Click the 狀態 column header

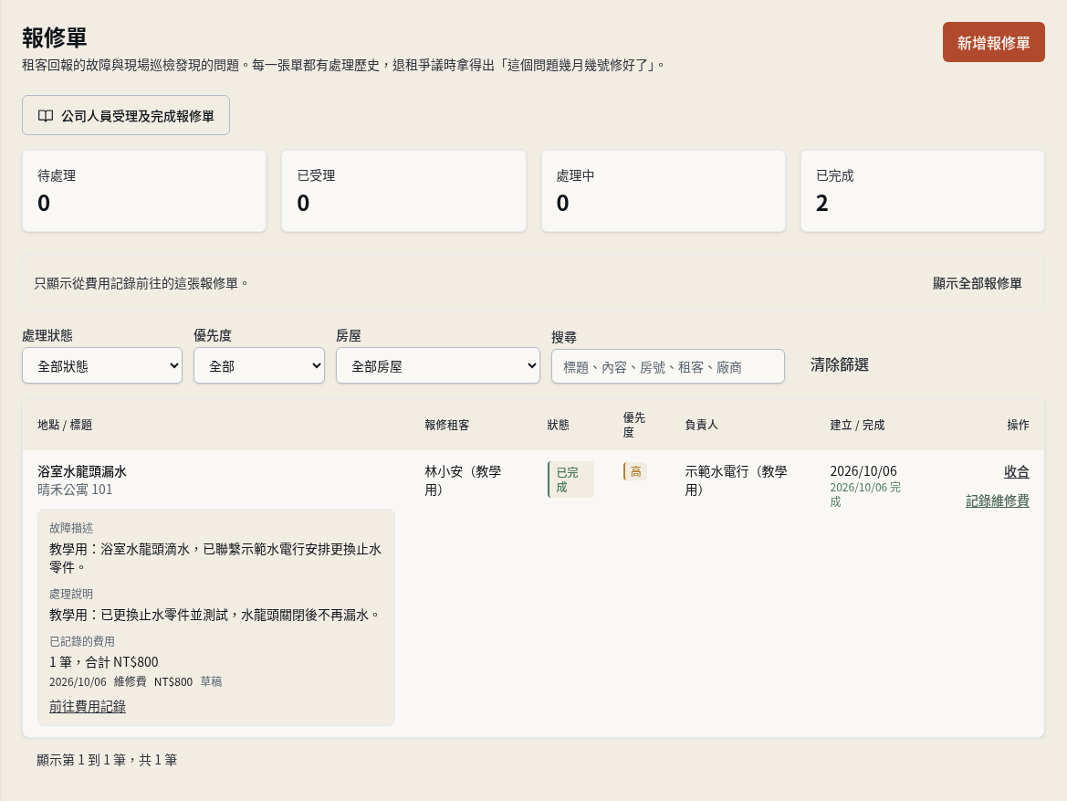[x=558, y=425]
